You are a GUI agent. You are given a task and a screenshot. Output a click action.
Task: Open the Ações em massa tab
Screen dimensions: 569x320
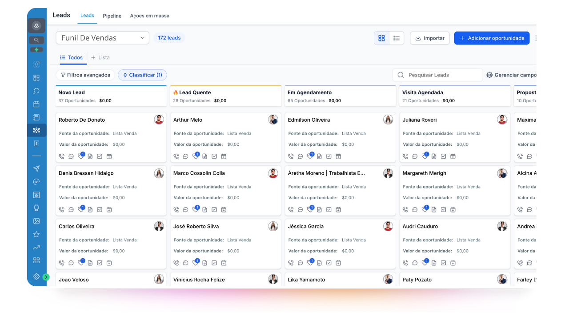[149, 16]
